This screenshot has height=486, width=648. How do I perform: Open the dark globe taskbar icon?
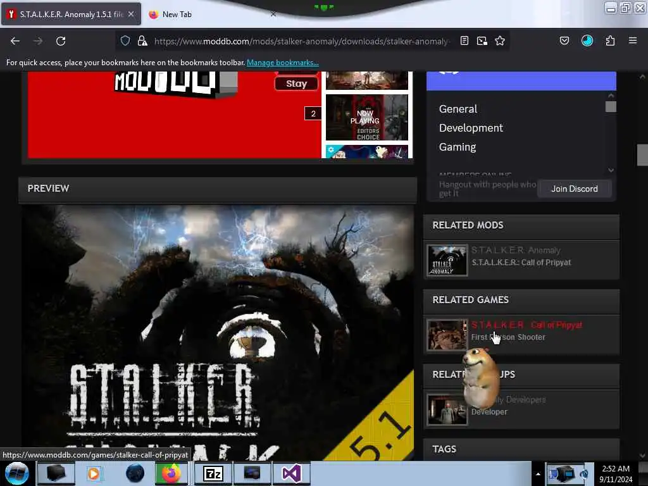coord(135,473)
